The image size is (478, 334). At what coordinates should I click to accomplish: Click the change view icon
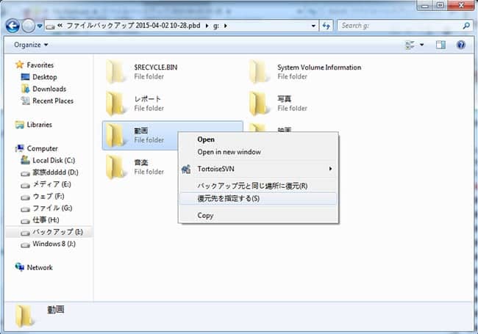[x=410, y=45]
